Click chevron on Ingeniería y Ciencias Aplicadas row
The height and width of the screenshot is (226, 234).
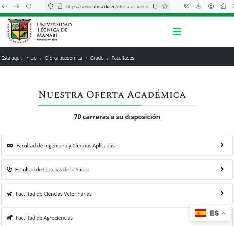point(222,145)
